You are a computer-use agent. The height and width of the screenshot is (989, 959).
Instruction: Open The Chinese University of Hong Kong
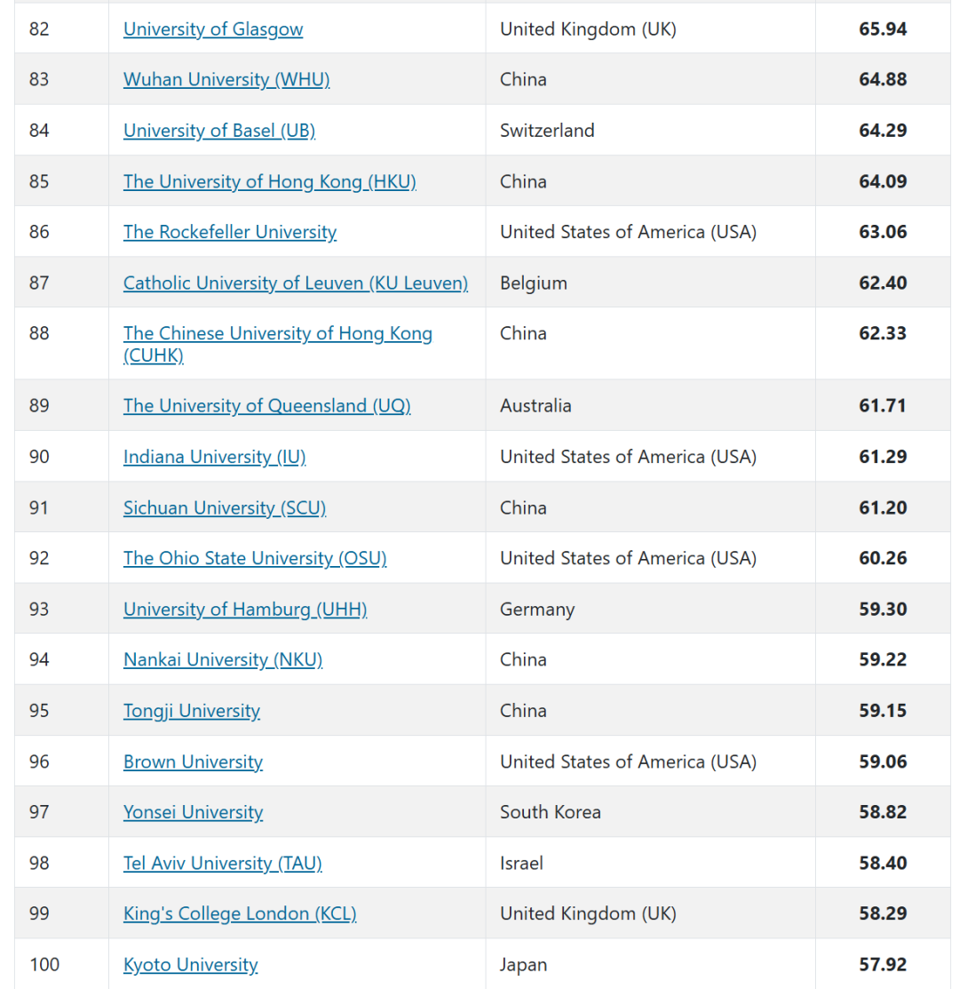[278, 334]
